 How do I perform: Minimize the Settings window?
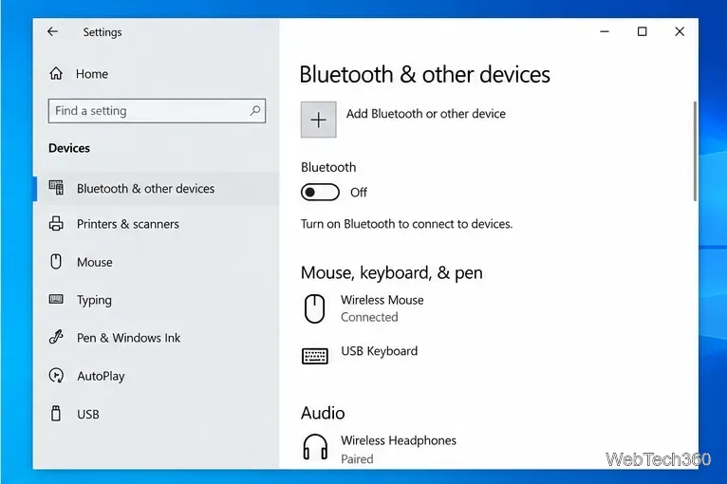click(x=605, y=31)
